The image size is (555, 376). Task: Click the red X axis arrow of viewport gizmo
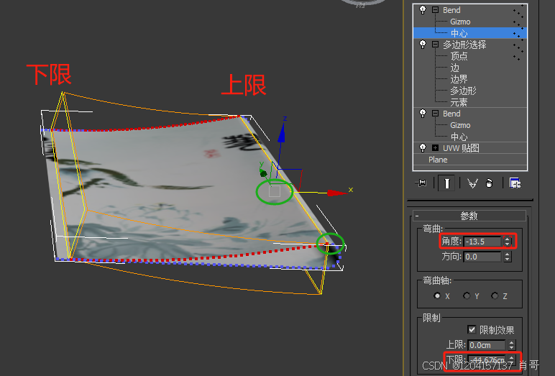336,193
